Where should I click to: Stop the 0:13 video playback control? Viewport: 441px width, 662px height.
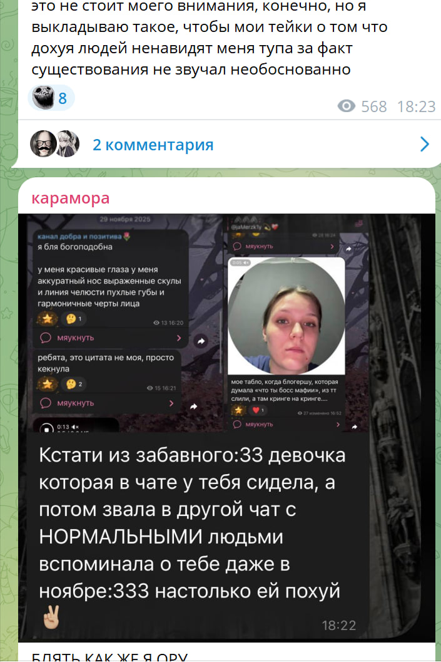click(x=46, y=429)
